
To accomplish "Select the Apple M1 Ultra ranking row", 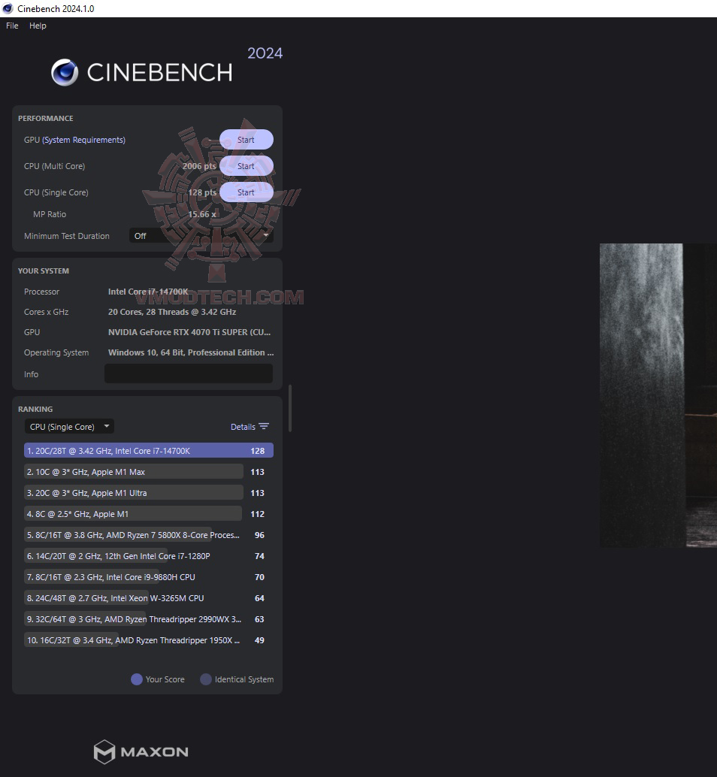I will tap(149, 493).
